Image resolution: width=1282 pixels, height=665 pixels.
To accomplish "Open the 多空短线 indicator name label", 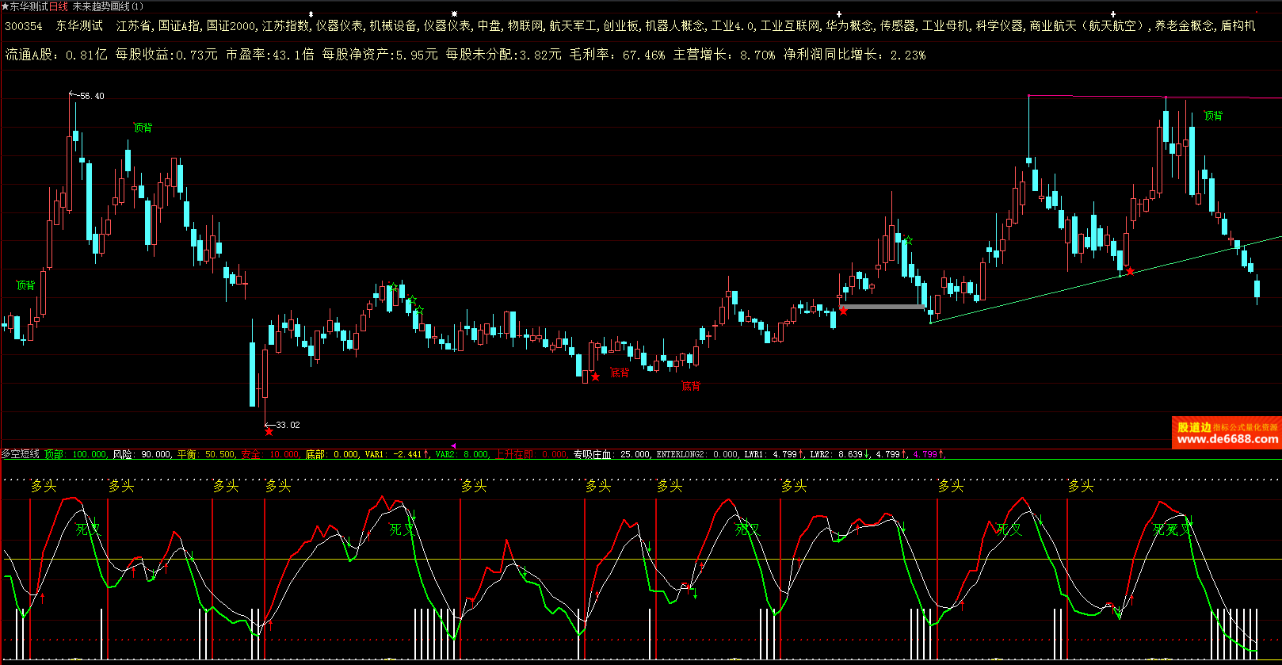I will (x=21, y=454).
